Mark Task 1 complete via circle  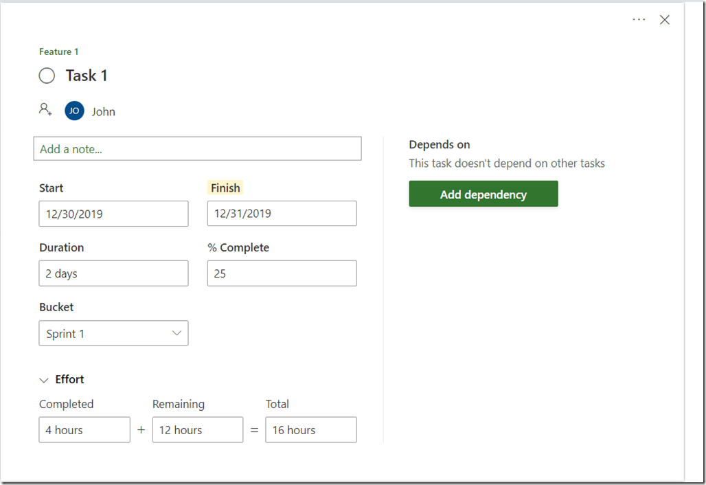click(x=47, y=76)
